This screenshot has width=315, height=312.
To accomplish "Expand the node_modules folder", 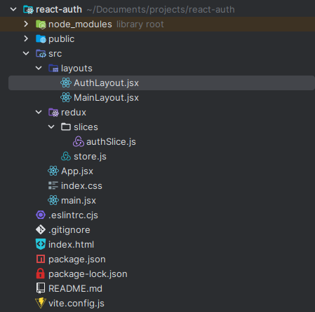I will pos(26,24).
